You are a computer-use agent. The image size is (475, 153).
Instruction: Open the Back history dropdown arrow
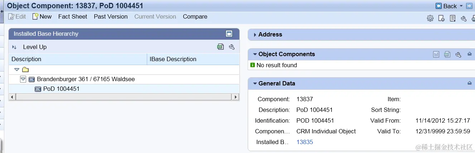click(461, 6)
